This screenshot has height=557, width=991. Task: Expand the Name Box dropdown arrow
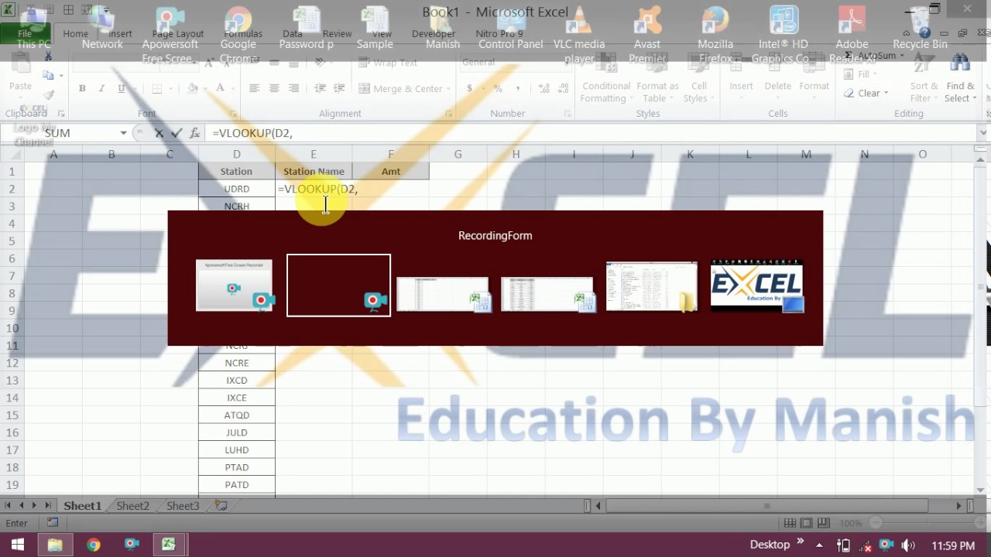tap(123, 133)
